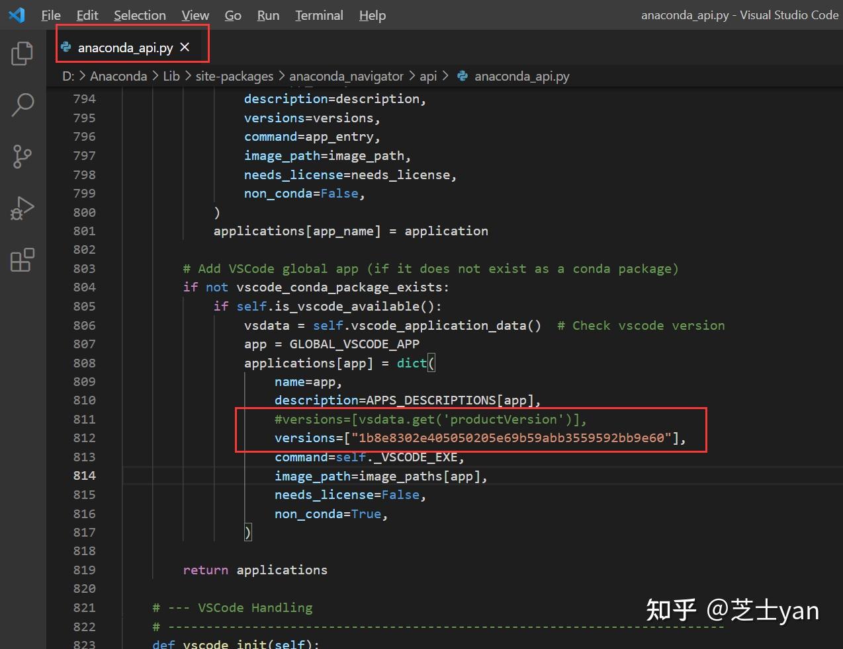Expand the breadcrumb chevron after anaconda_navigator
Image resolution: width=843 pixels, height=649 pixels.
coord(412,76)
